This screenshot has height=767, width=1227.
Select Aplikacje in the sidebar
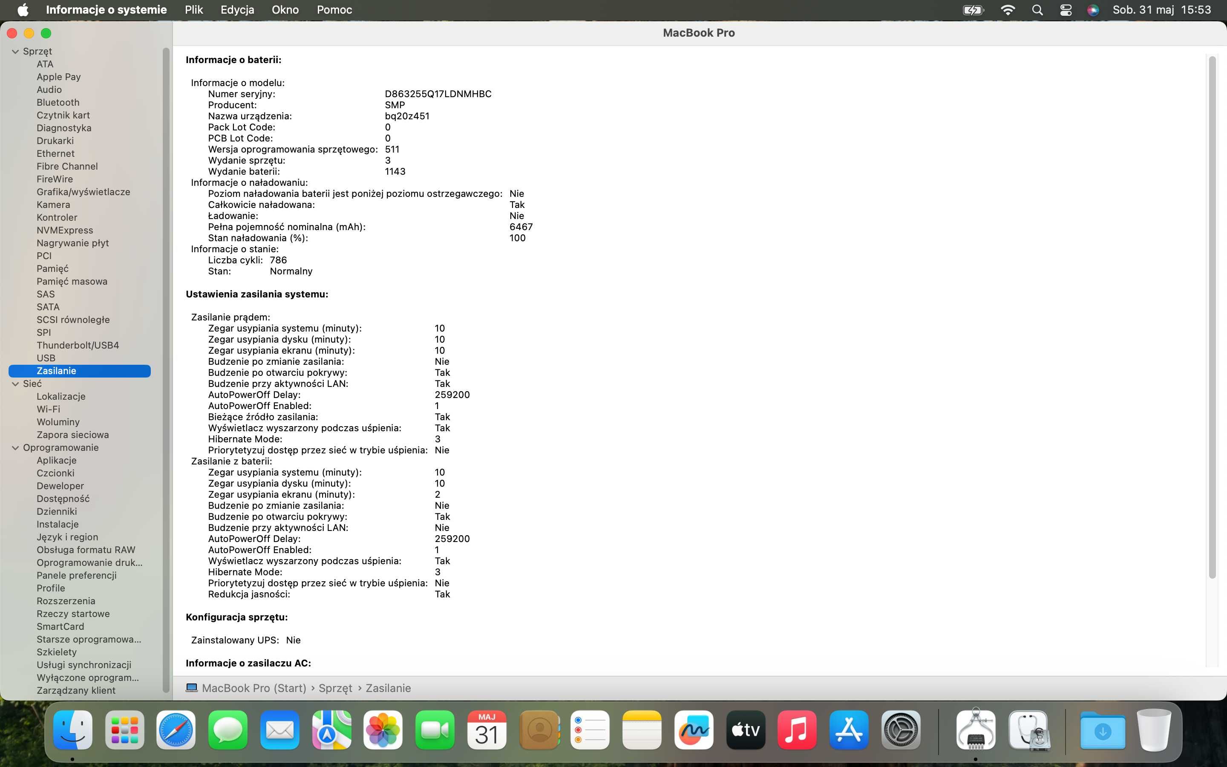pos(56,461)
